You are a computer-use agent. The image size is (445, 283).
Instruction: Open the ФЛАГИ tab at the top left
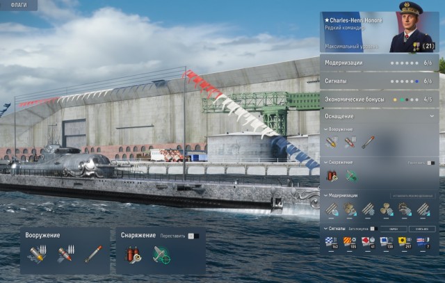[19, 5]
